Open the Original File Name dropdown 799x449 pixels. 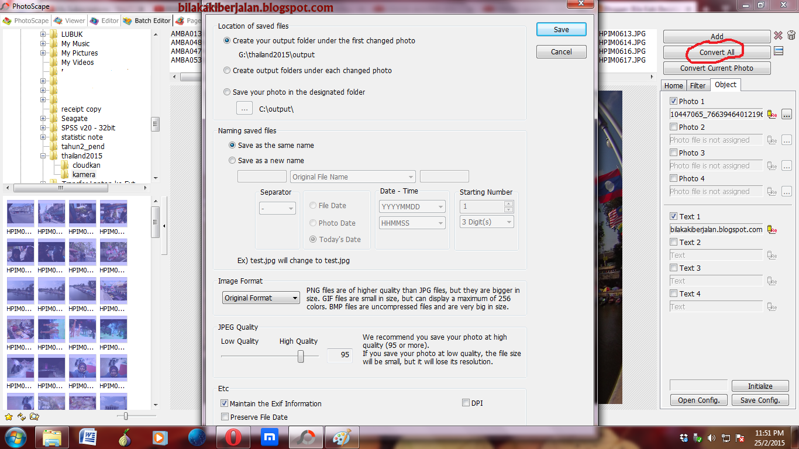(x=353, y=177)
